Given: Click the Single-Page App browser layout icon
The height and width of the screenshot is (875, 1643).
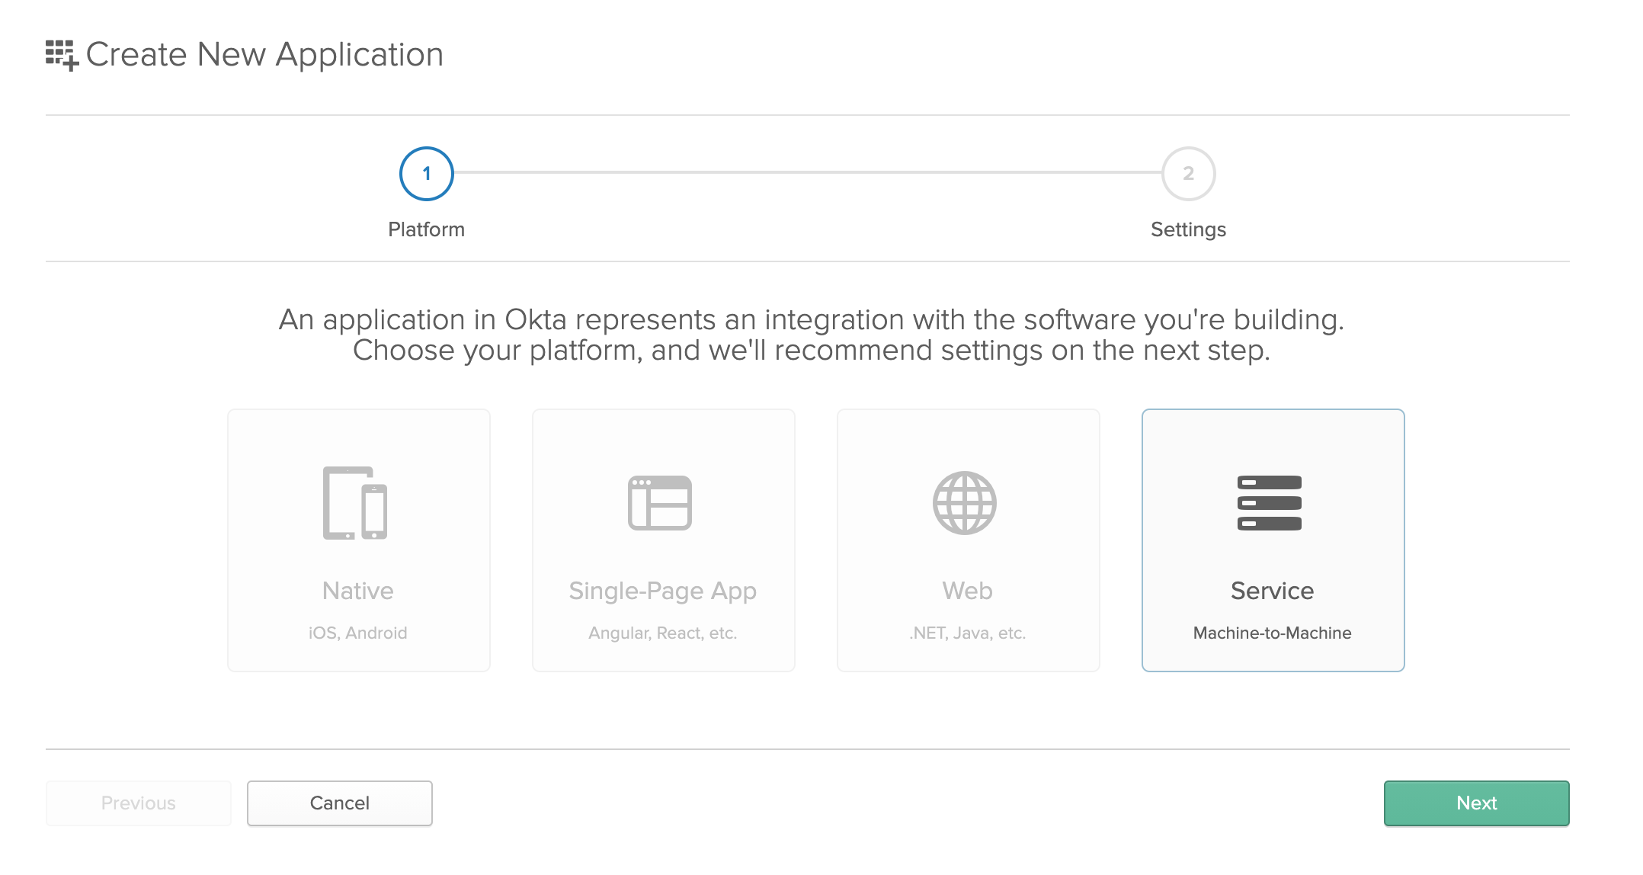Looking at the screenshot, I should 660,503.
